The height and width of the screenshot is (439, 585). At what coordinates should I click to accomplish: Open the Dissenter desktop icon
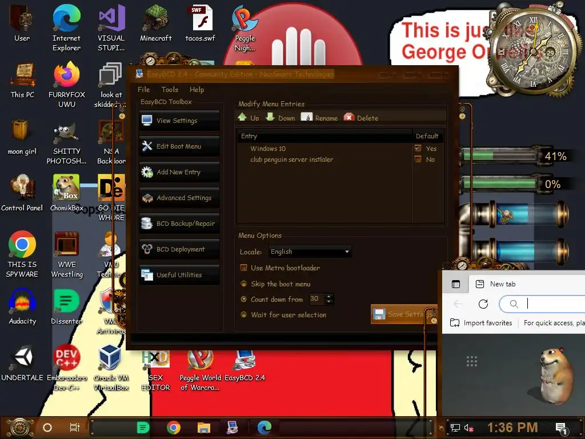point(66,306)
